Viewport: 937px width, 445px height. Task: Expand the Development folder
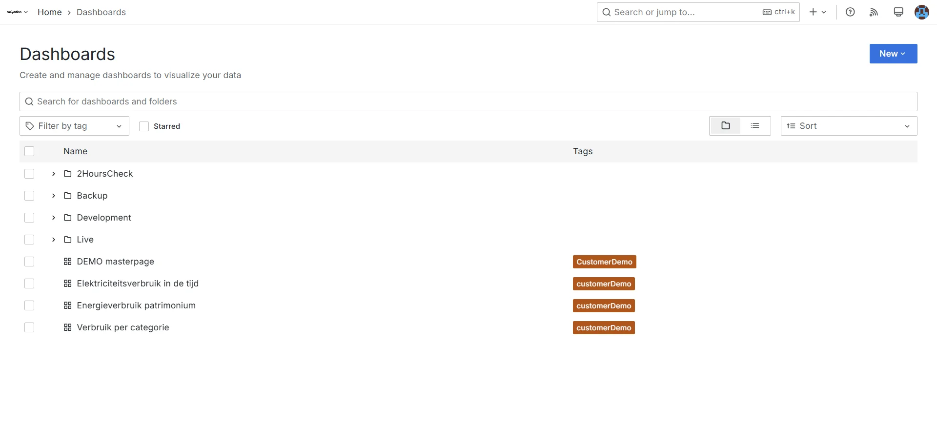coord(53,218)
